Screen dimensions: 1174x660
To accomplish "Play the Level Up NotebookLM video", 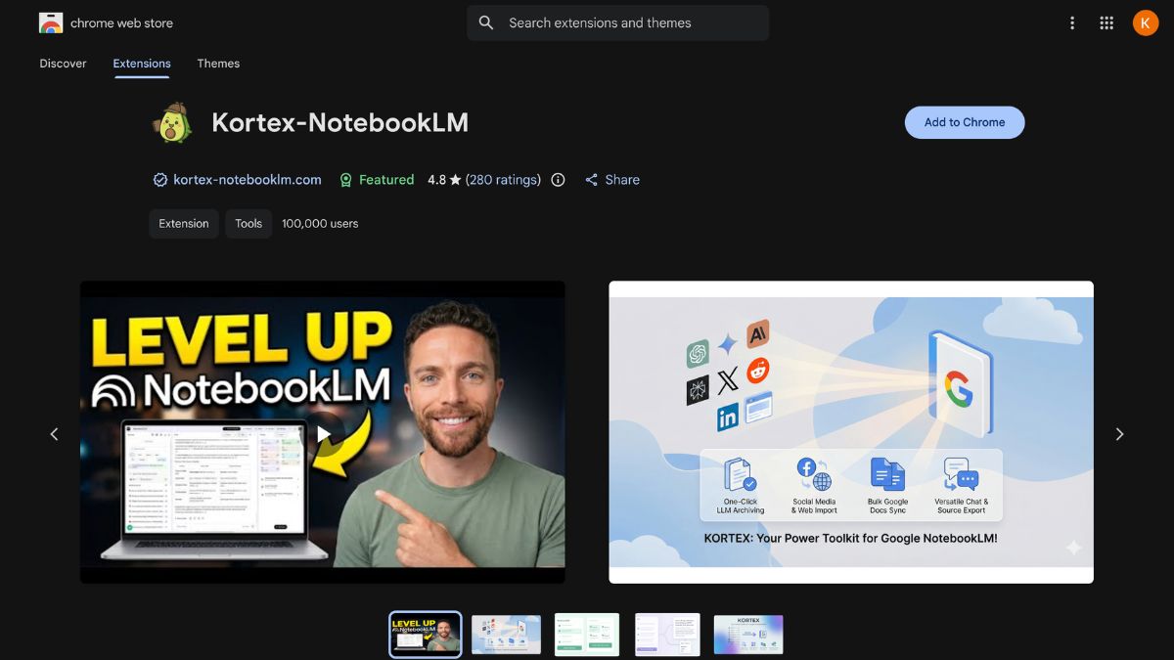I will tap(323, 433).
